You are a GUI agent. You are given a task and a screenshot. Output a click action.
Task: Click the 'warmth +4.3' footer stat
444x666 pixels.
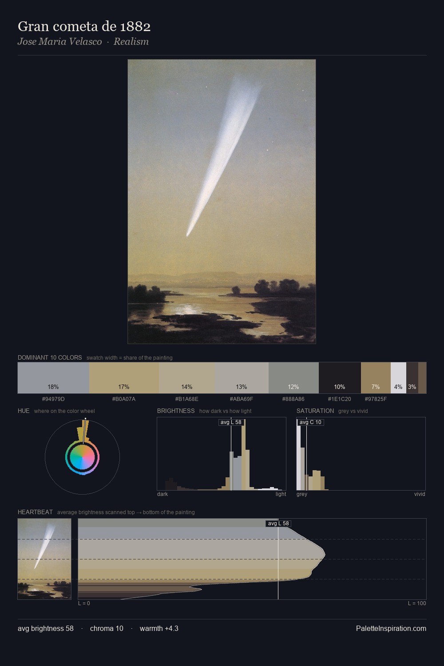[x=159, y=628]
